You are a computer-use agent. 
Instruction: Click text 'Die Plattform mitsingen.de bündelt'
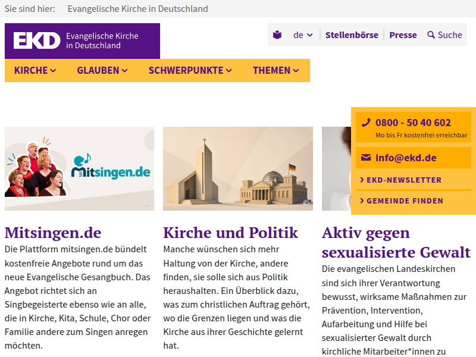click(76, 249)
